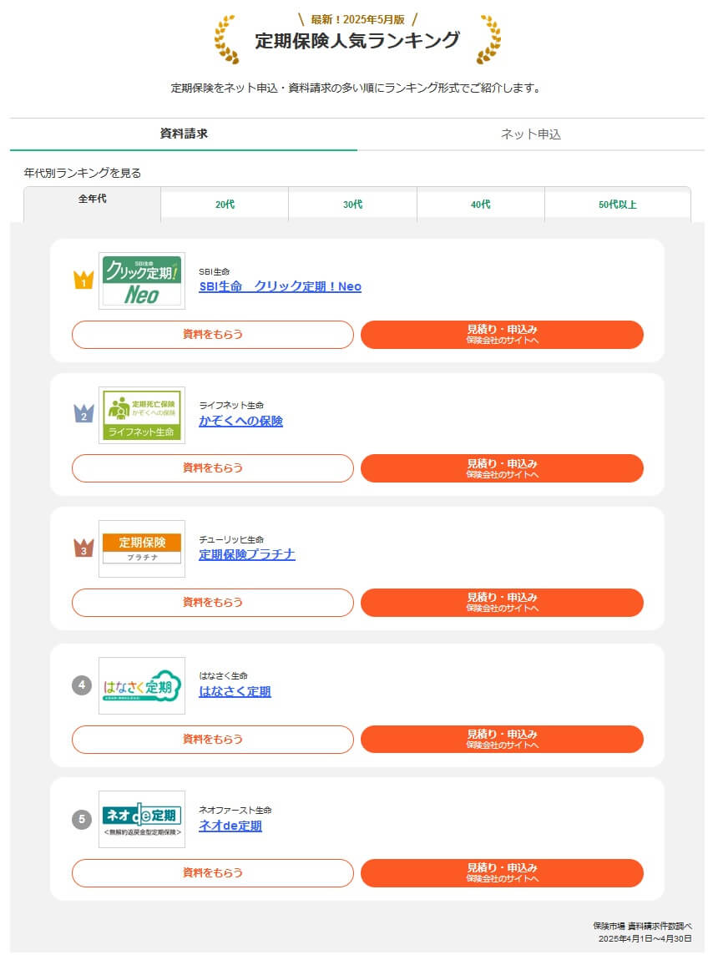Click 資料をもらう for SBI生命
Viewport: 713px width, 955px height.
point(213,335)
